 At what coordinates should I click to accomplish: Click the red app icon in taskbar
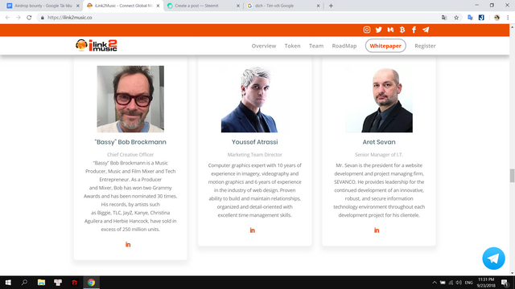coord(75,283)
